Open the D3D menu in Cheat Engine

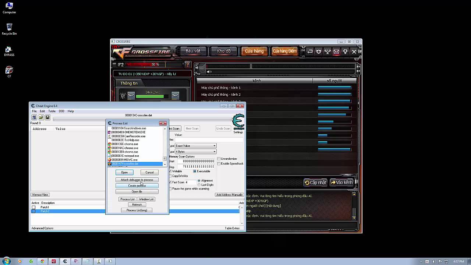pyautogui.click(x=61, y=111)
